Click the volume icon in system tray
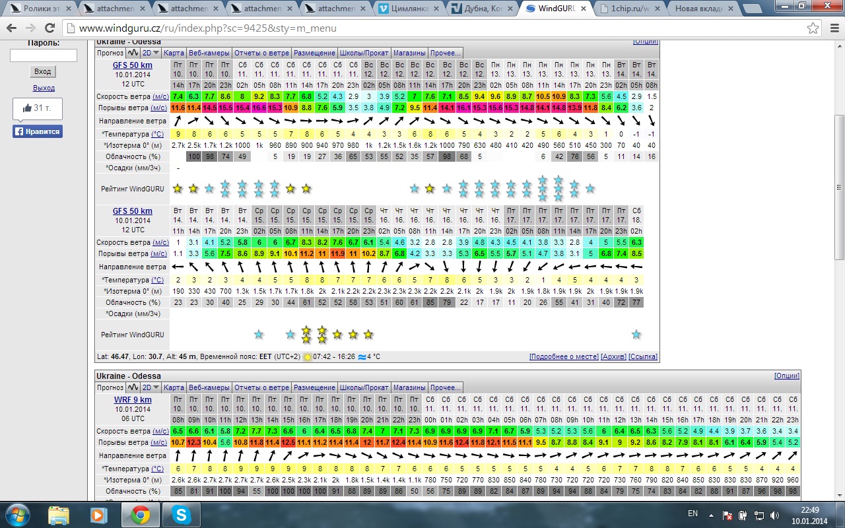845x528 pixels. pyautogui.click(x=773, y=515)
